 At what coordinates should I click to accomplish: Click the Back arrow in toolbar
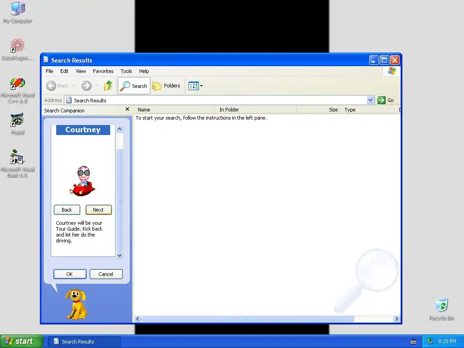tap(58, 86)
